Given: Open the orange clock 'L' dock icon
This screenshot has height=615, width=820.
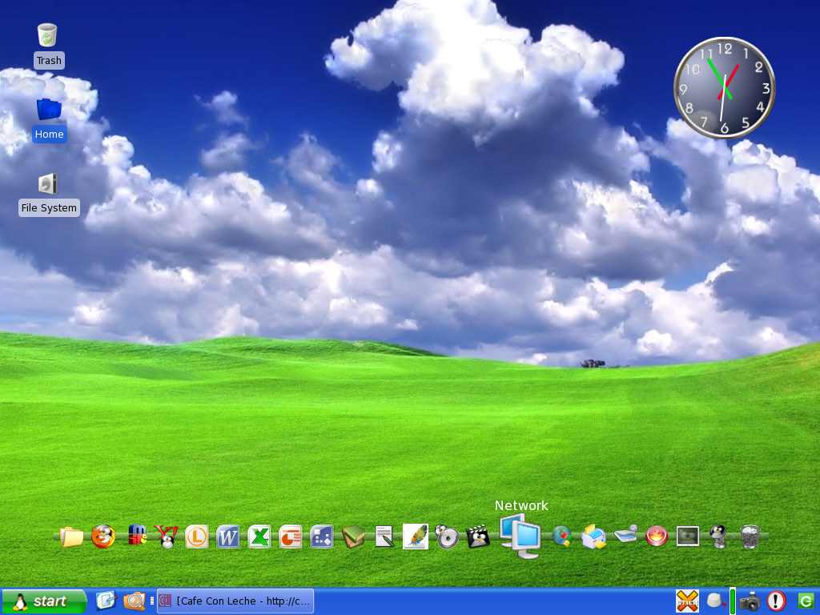Looking at the screenshot, I should pos(197,537).
